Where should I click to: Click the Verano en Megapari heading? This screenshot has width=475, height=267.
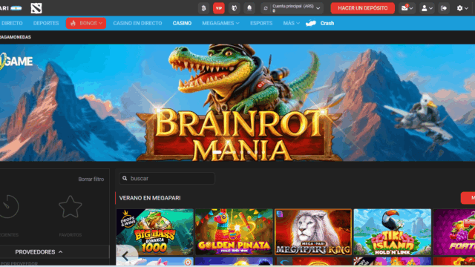150,198
